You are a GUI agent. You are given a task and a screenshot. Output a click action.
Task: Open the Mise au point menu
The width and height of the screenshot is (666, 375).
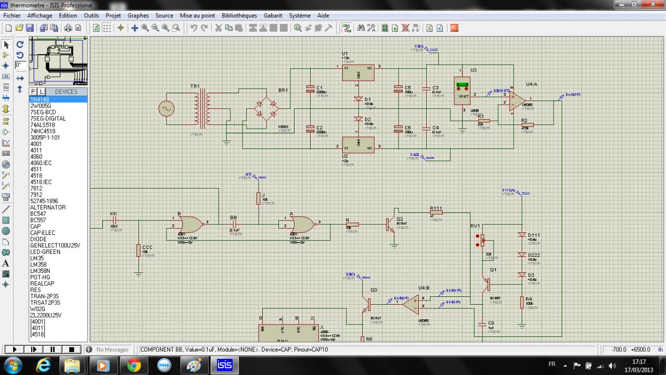[197, 16]
